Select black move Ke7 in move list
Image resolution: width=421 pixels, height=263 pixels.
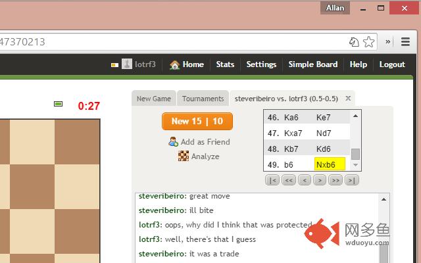click(323, 117)
